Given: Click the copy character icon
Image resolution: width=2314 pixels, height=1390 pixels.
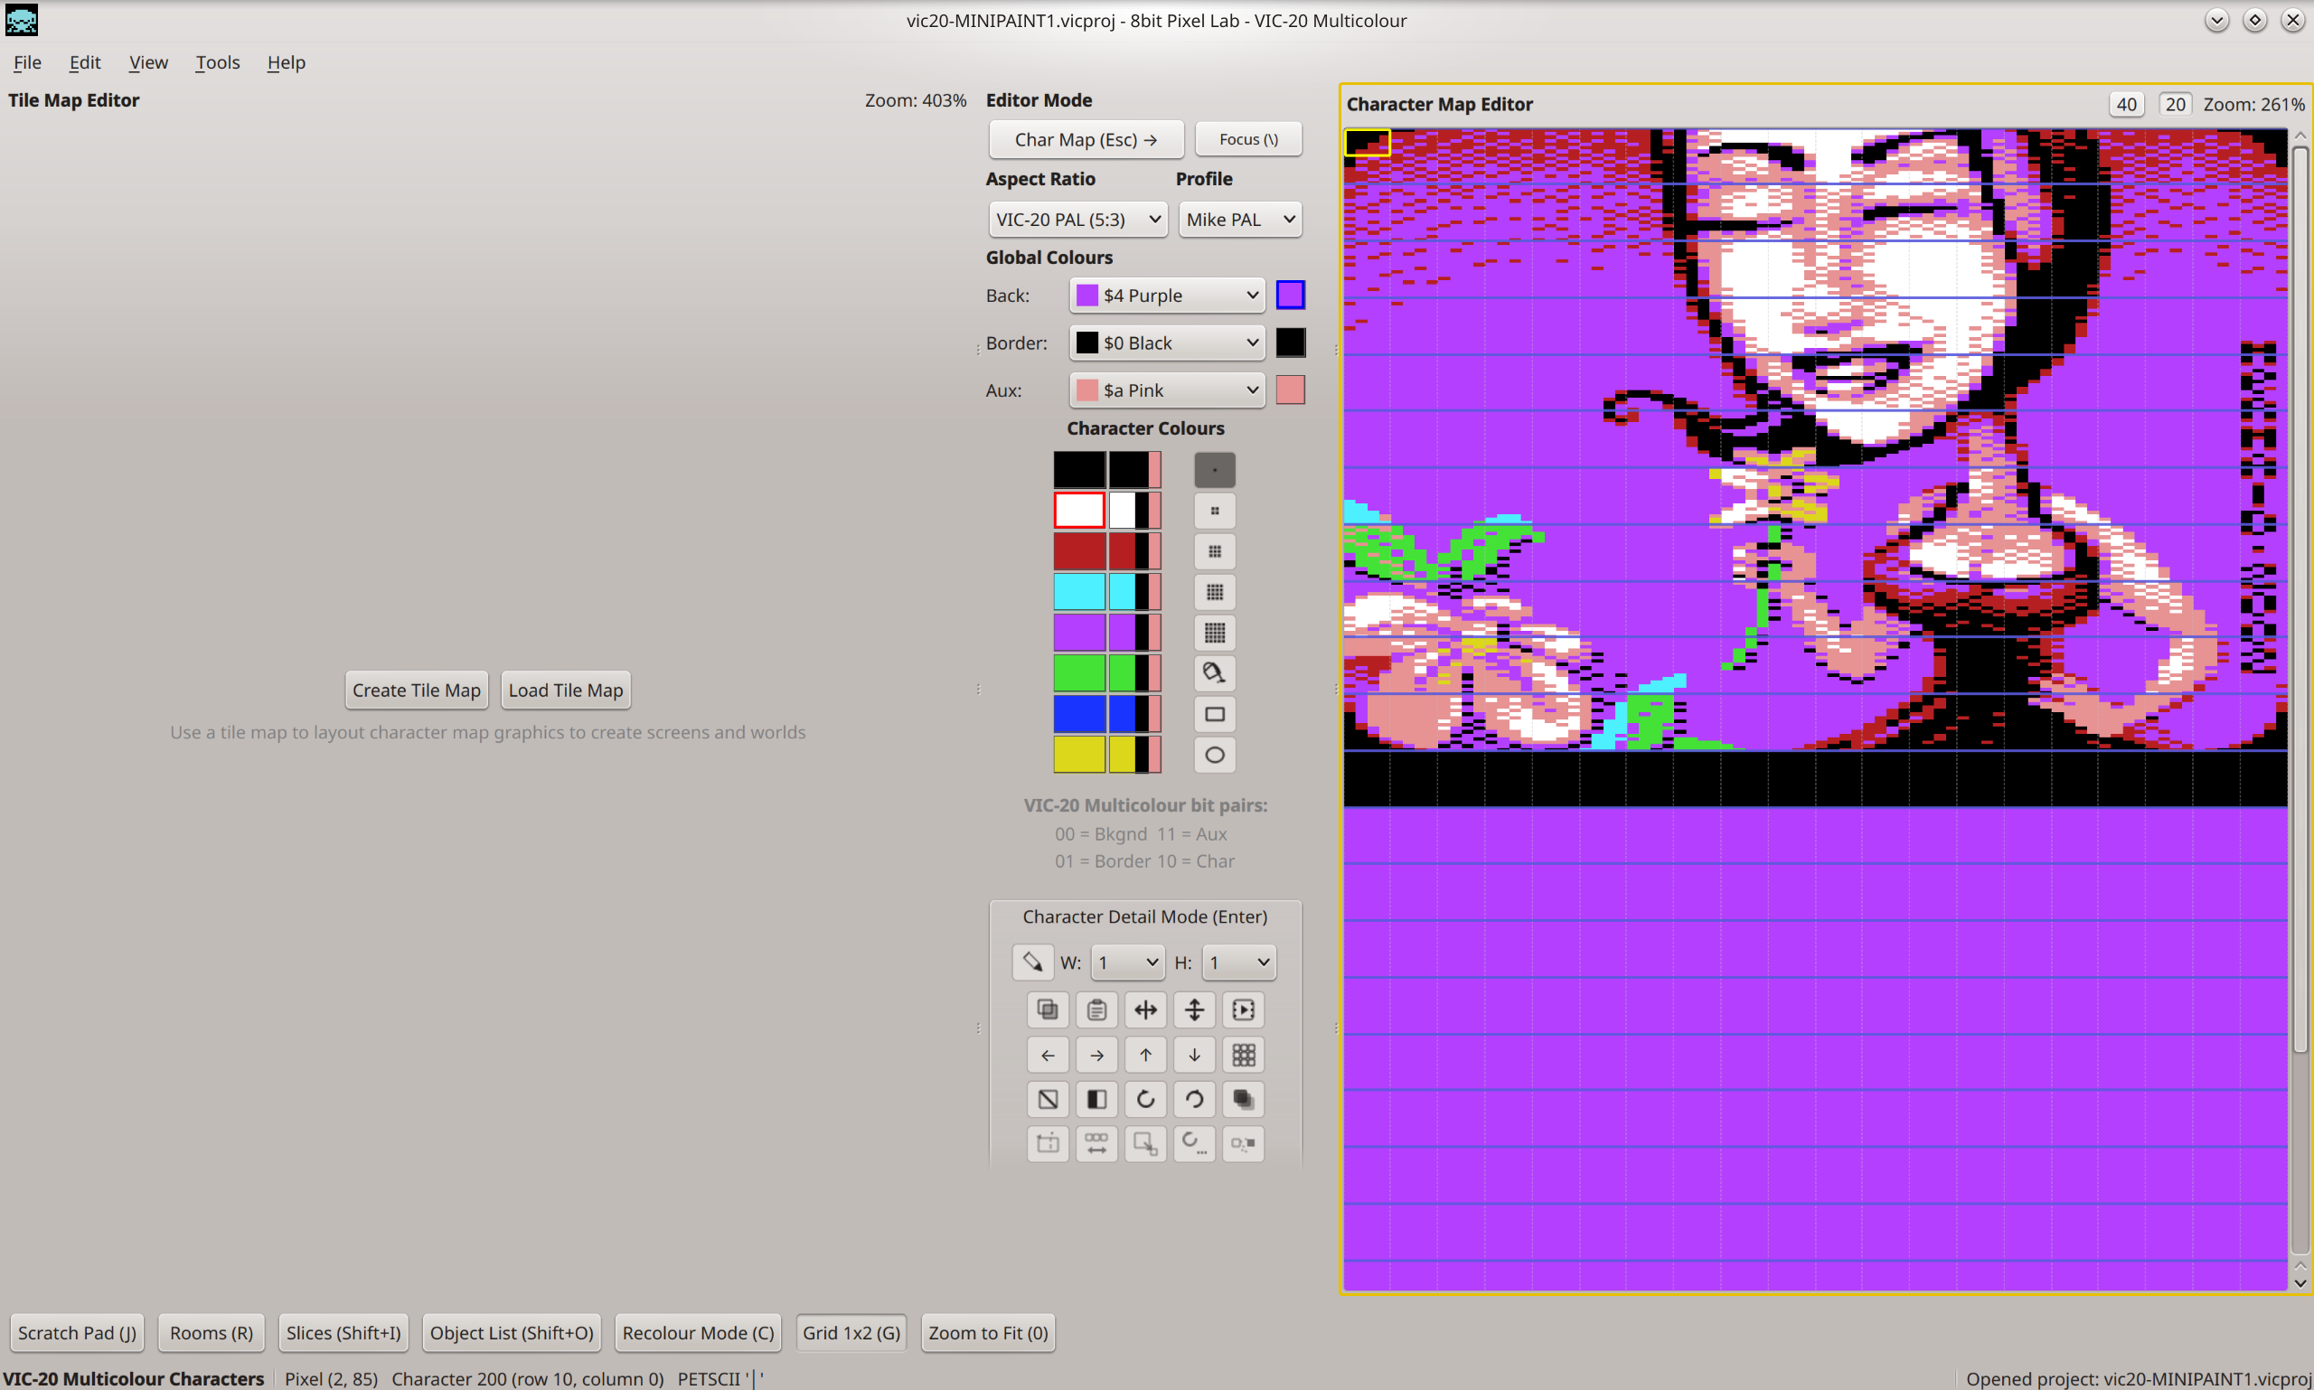Looking at the screenshot, I should click(x=1048, y=1010).
